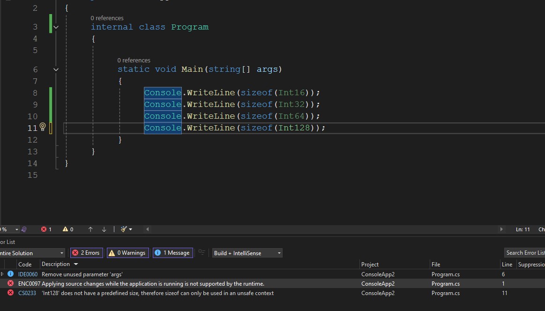
Task: Sort by the File column header
Action: click(436, 265)
